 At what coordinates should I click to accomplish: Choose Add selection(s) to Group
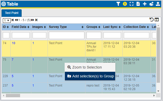90,76
